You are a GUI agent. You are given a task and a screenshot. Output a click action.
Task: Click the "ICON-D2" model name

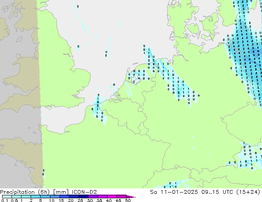(84, 192)
